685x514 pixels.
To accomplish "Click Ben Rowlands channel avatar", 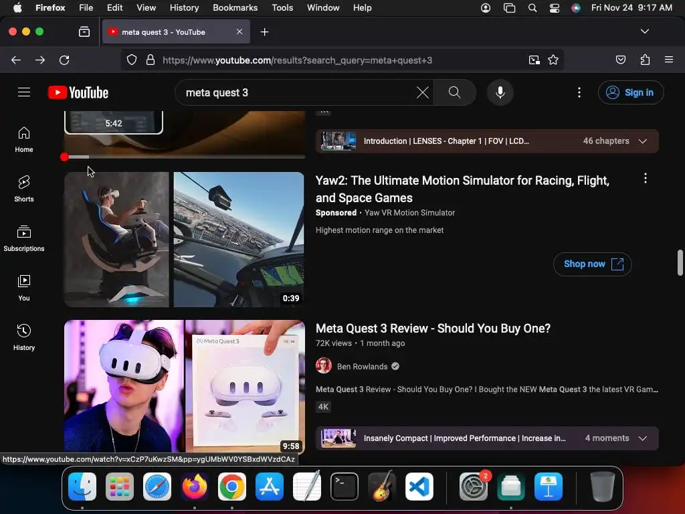I will [324, 366].
